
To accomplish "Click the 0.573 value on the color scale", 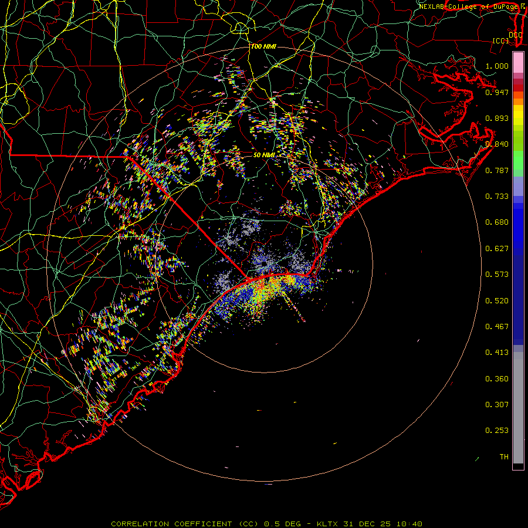I will click(497, 275).
